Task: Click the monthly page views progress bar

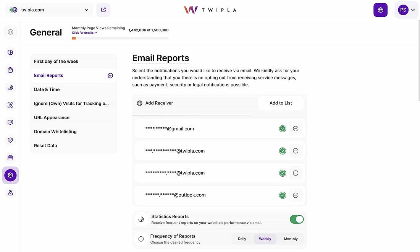Action: point(120,38)
